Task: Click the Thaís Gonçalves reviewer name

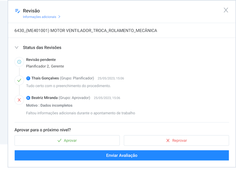Action: pos(45,78)
